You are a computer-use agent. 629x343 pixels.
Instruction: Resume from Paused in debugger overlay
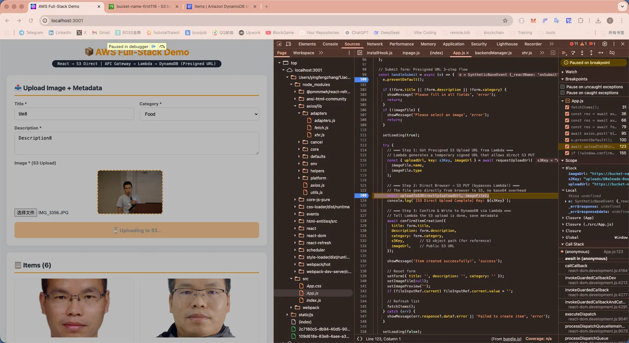coord(154,46)
